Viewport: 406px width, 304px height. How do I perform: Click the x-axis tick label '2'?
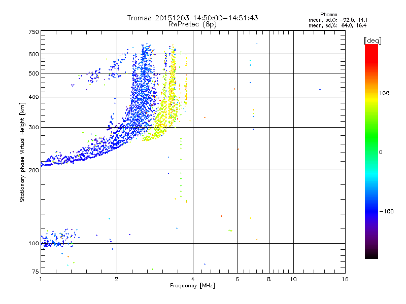(x=117, y=279)
